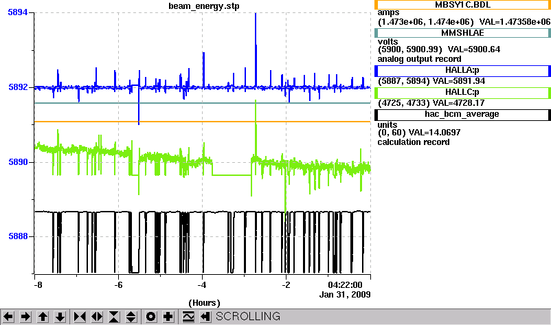The width and height of the screenshot is (551, 325).
Task: Click the Jan 31, 2009 date label
Action: [x=345, y=295]
